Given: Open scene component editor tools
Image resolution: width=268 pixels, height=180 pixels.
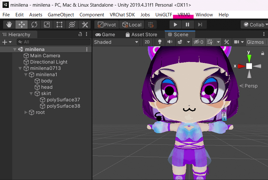Looking at the screenshot, I should (x=226, y=42).
